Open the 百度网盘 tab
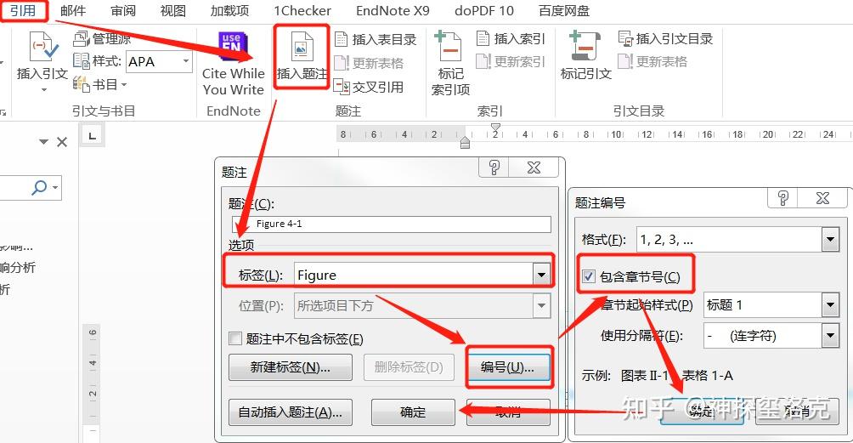Image resolution: width=853 pixels, height=443 pixels. 563,10
